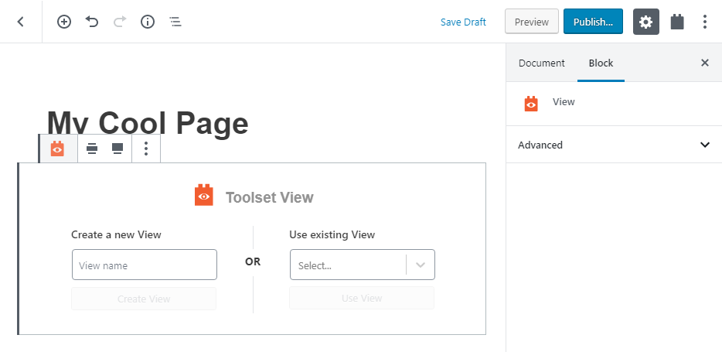Expand the Advanced panel
This screenshot has width=722, height=352.
click(x=614, y=145)
